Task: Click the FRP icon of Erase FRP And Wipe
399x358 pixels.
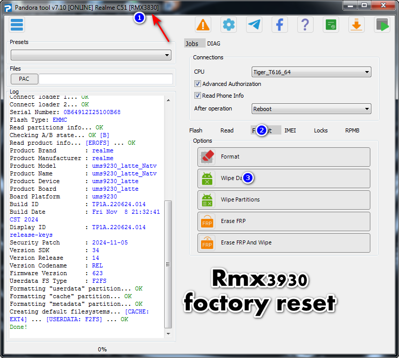Action: tap(207, 243)
